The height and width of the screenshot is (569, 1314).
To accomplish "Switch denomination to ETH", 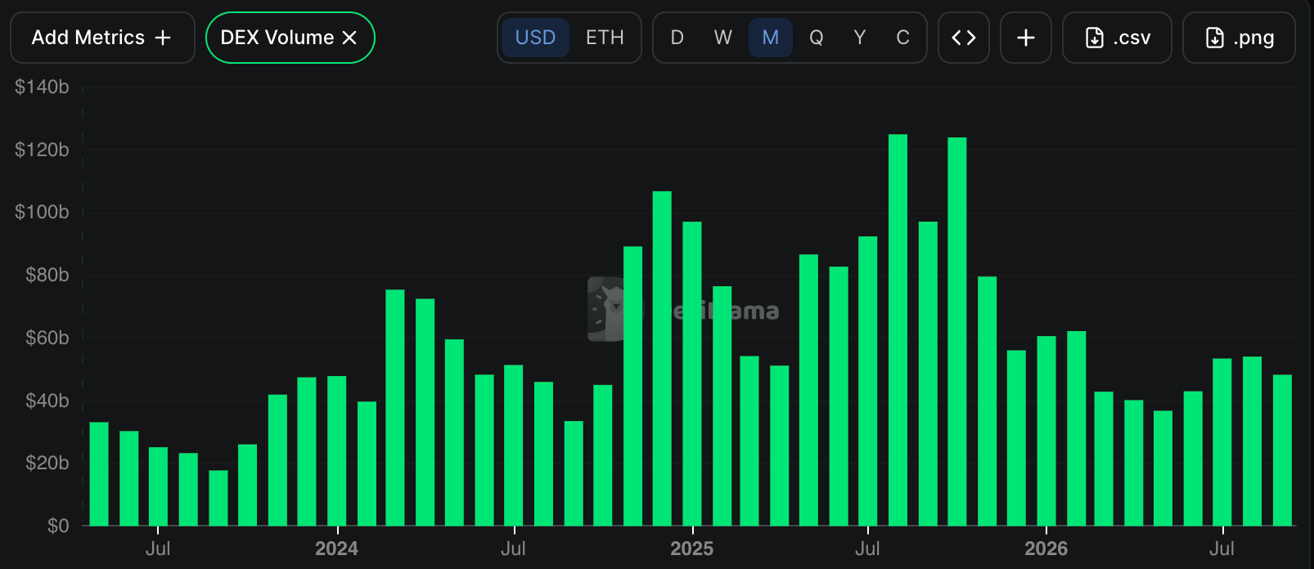I will pos(605,38).
